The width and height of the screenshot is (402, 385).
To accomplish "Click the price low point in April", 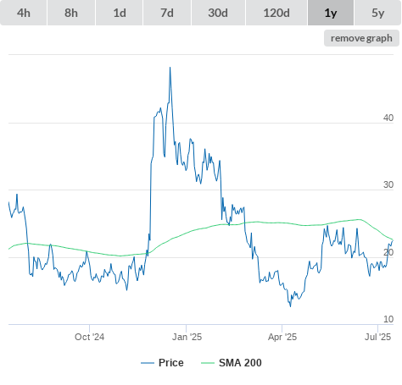I will pos(290,306).
